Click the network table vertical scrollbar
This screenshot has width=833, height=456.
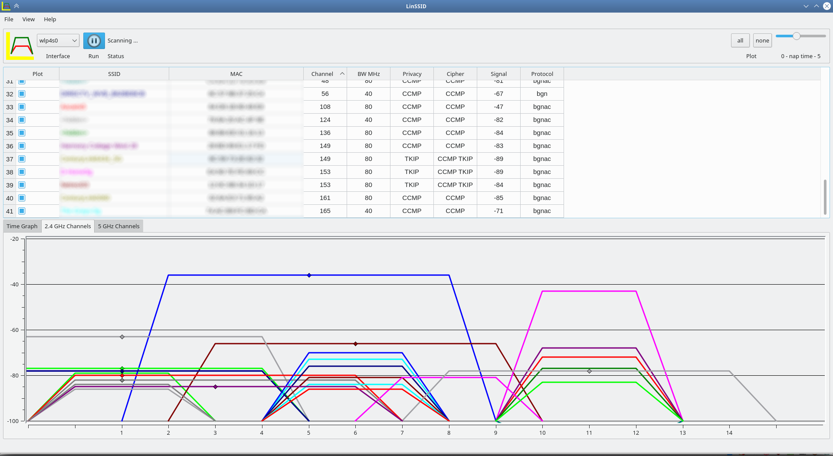[x=825, y=197]
